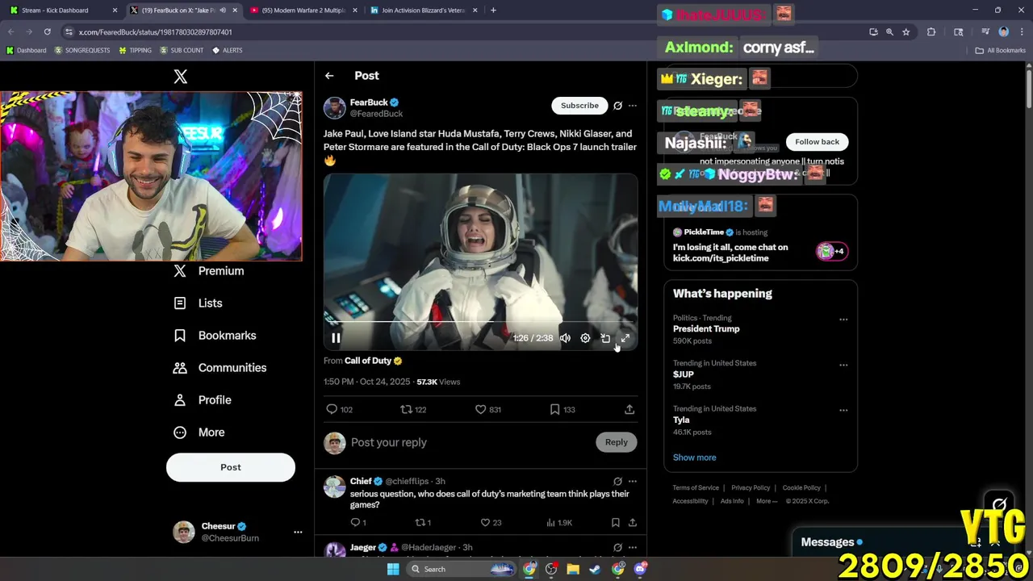Open Communities in the sidebar
The image size is (1033, 581).
pos(220,368)
